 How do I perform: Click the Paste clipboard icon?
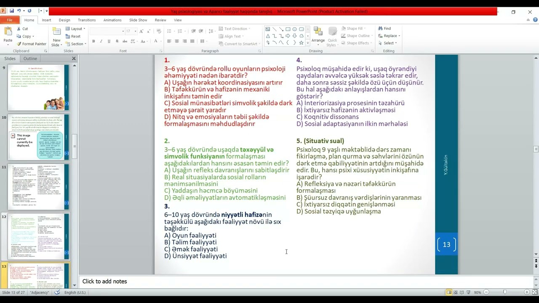pos(8,32)
